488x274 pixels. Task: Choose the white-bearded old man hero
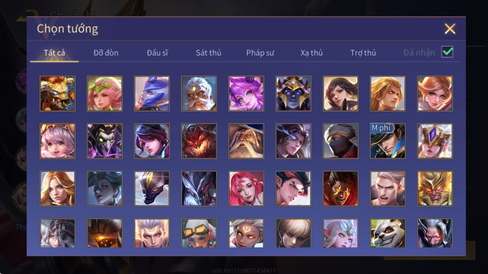click(199, 93)
